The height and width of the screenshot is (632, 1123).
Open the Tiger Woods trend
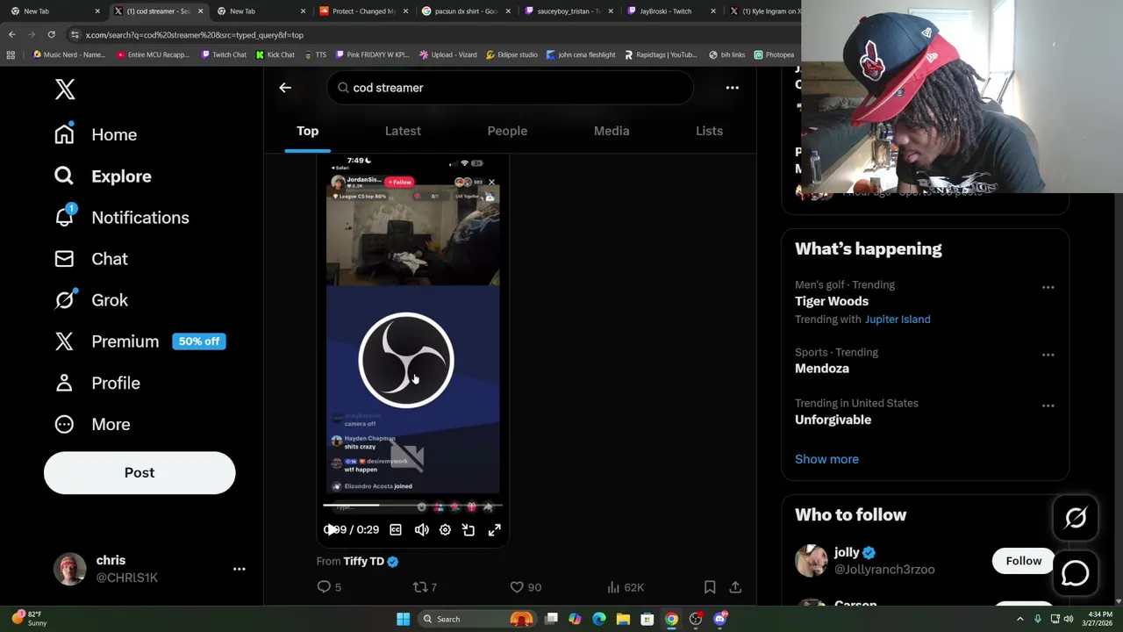832,301
